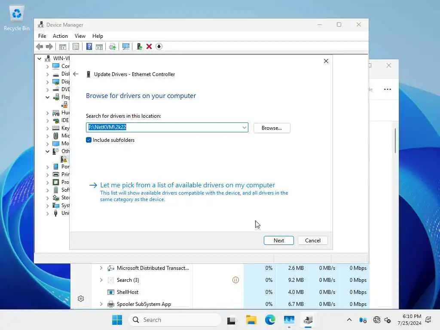Open the File menu
440x330 pixels.
click(x=42, y=36)
